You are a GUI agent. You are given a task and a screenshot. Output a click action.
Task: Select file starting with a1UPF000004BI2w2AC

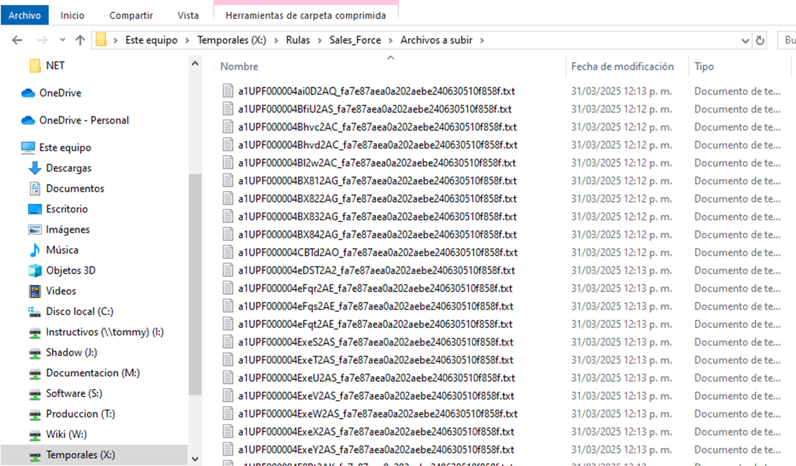coord(377,163)
